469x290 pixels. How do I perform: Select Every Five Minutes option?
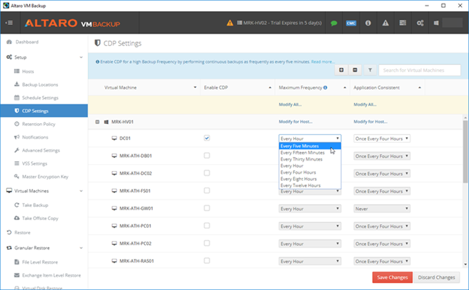point(310,146)
